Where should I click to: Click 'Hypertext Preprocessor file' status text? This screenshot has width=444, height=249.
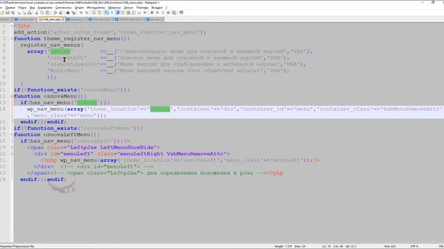17,246
